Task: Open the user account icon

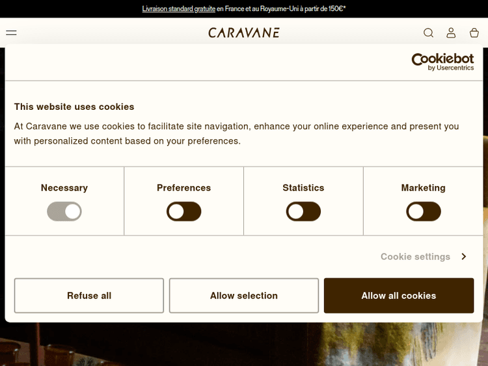Action: click(x=451, y=33)
